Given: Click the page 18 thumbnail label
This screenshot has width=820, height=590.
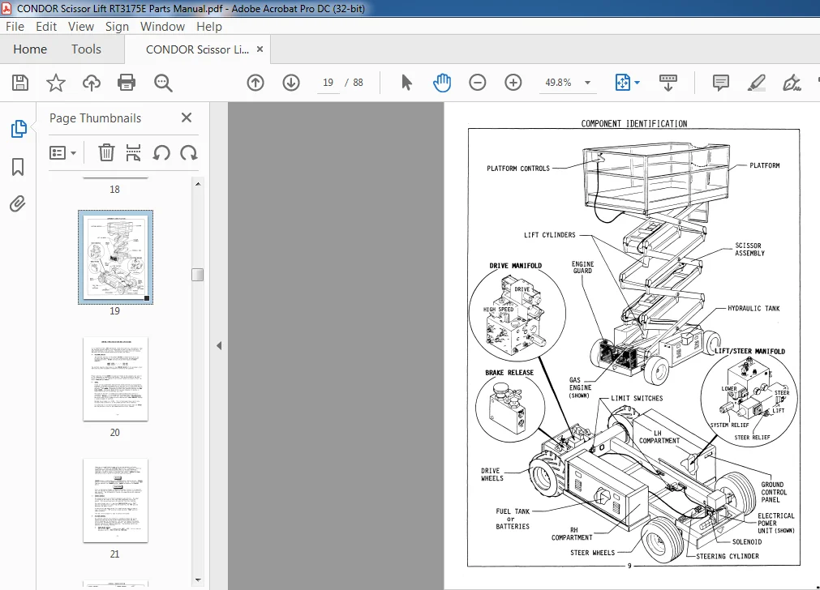Looking at the screenshot, I should [x=114, y=190].
